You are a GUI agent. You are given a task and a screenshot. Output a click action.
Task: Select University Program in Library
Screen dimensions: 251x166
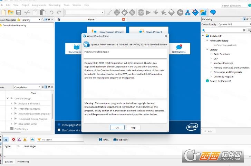coord(223,76)
